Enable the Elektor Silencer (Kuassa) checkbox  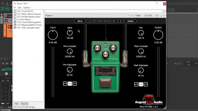[15, 14]
